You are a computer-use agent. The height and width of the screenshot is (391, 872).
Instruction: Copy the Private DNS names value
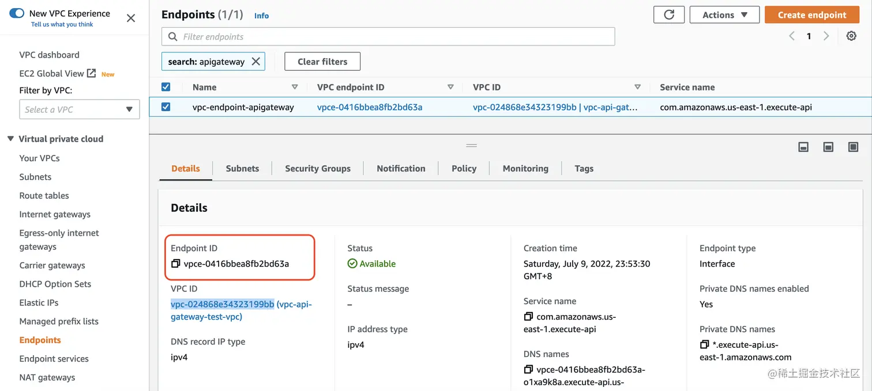(704, 345)
